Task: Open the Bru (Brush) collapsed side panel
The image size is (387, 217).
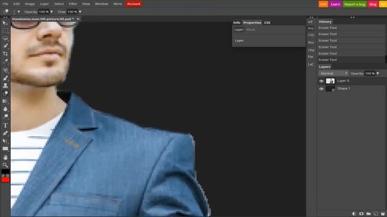Action: [x=311, y=42]
